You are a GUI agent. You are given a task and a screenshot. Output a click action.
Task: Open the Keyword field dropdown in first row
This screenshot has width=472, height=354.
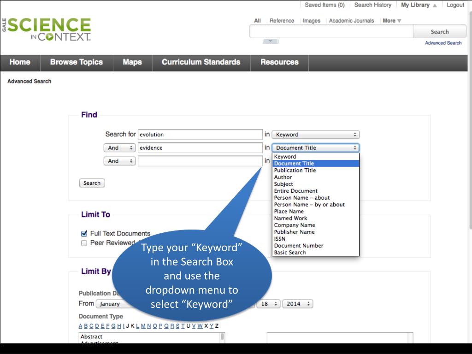(315, 135)
